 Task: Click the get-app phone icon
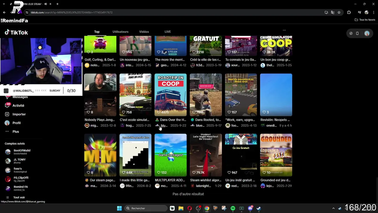click(357, 33)
